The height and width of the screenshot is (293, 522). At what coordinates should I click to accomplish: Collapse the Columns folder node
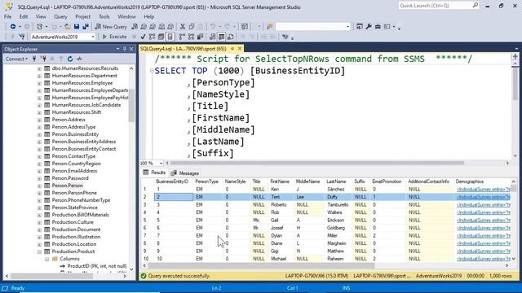point(47,259)
